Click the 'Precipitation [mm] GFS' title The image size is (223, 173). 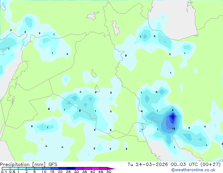[x=28, y=165]
